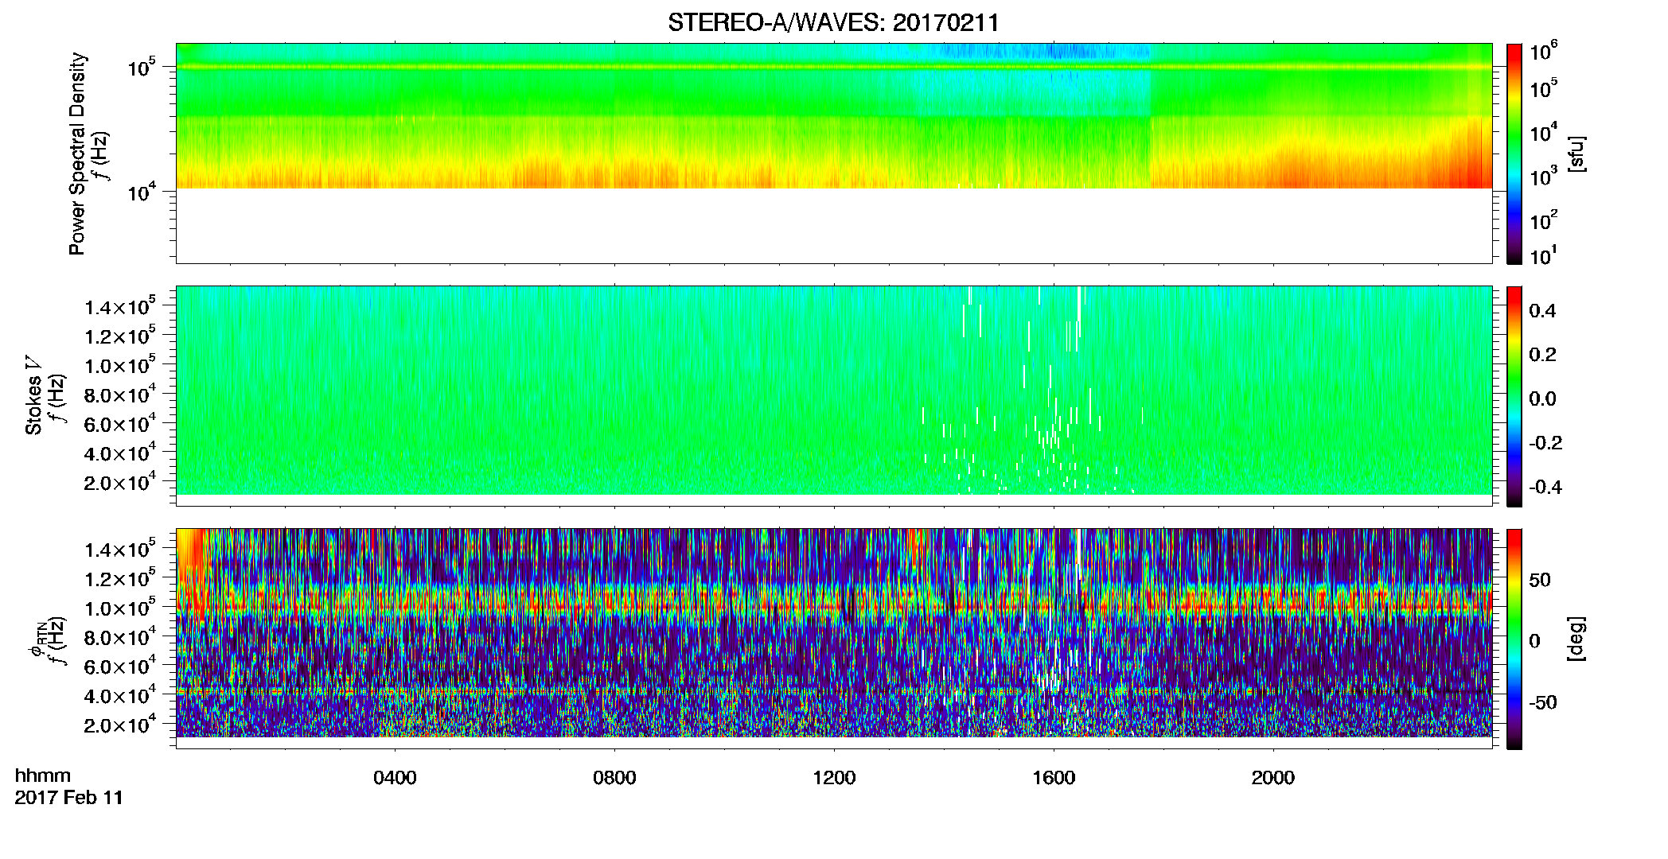Click the Power Spectral Density color bar
Image resolution: width=1668 pixels, height=859 pixels.
(1514, 154)
